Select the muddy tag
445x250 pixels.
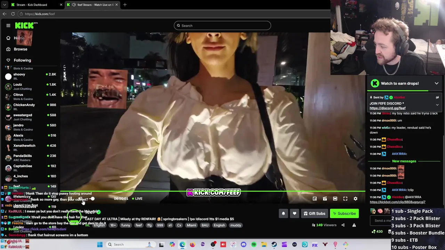[x=235, y=225]
